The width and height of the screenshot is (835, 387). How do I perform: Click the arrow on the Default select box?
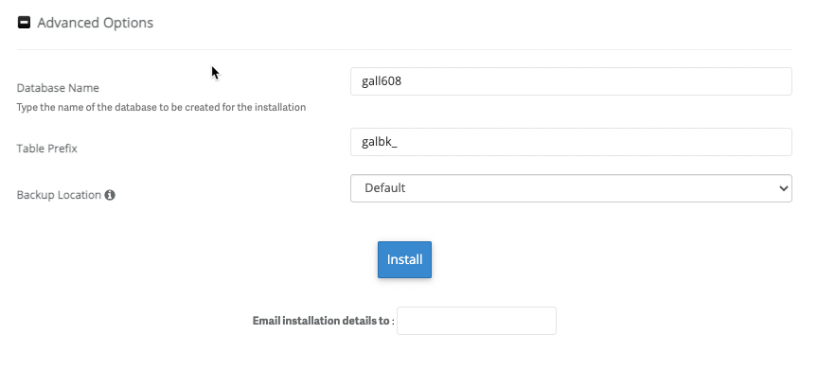[782, 188]
